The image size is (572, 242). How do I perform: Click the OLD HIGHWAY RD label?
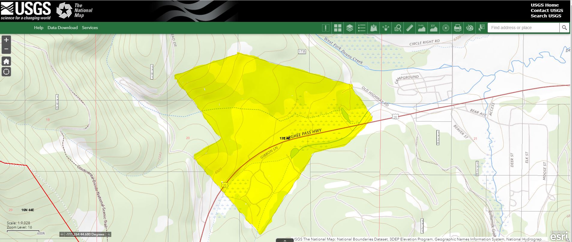click(x=375, y=97)
